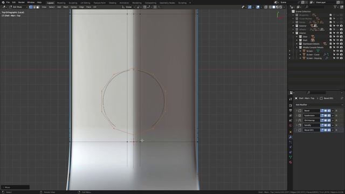Expand the Subdivision modifier panel
Viewport: 345px width, 194px height.
296,115
